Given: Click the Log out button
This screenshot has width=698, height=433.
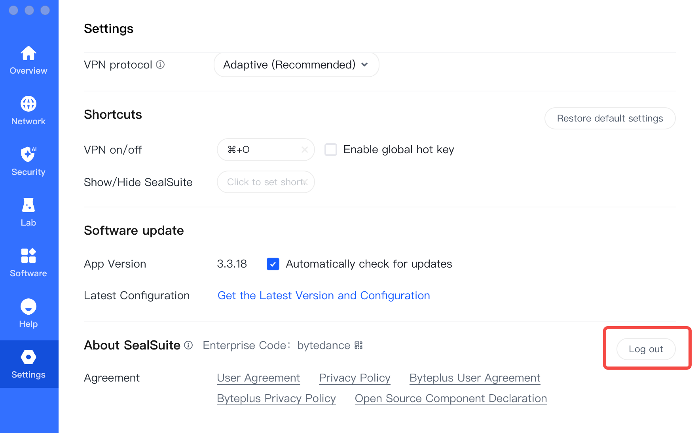Looking at the screenshot, I should 646,349.
